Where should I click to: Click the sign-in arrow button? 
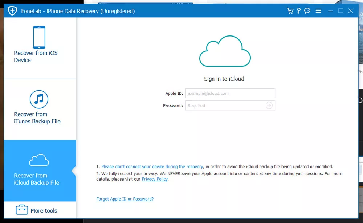[269, 105]
